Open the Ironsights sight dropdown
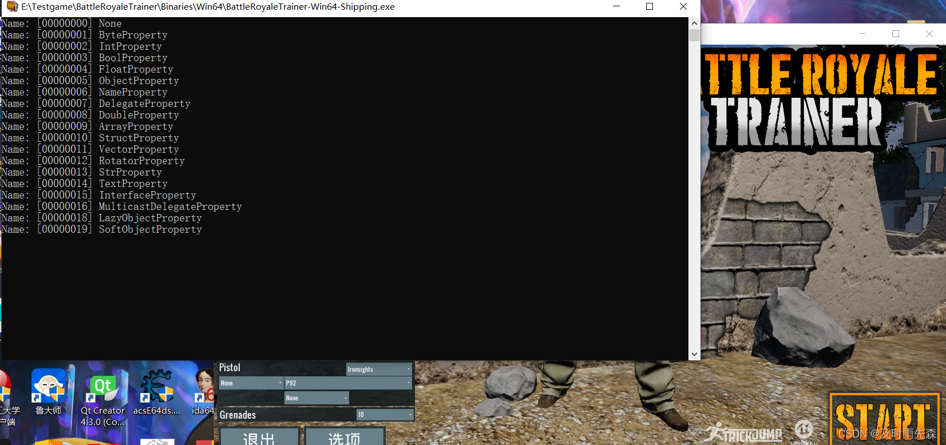This screenshot has height=445, width=946. [379, 369]
